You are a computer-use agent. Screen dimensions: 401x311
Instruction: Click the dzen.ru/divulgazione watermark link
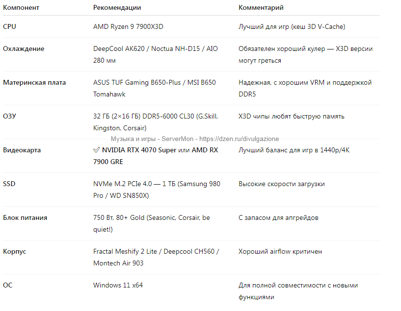click(x=240, y=139)
